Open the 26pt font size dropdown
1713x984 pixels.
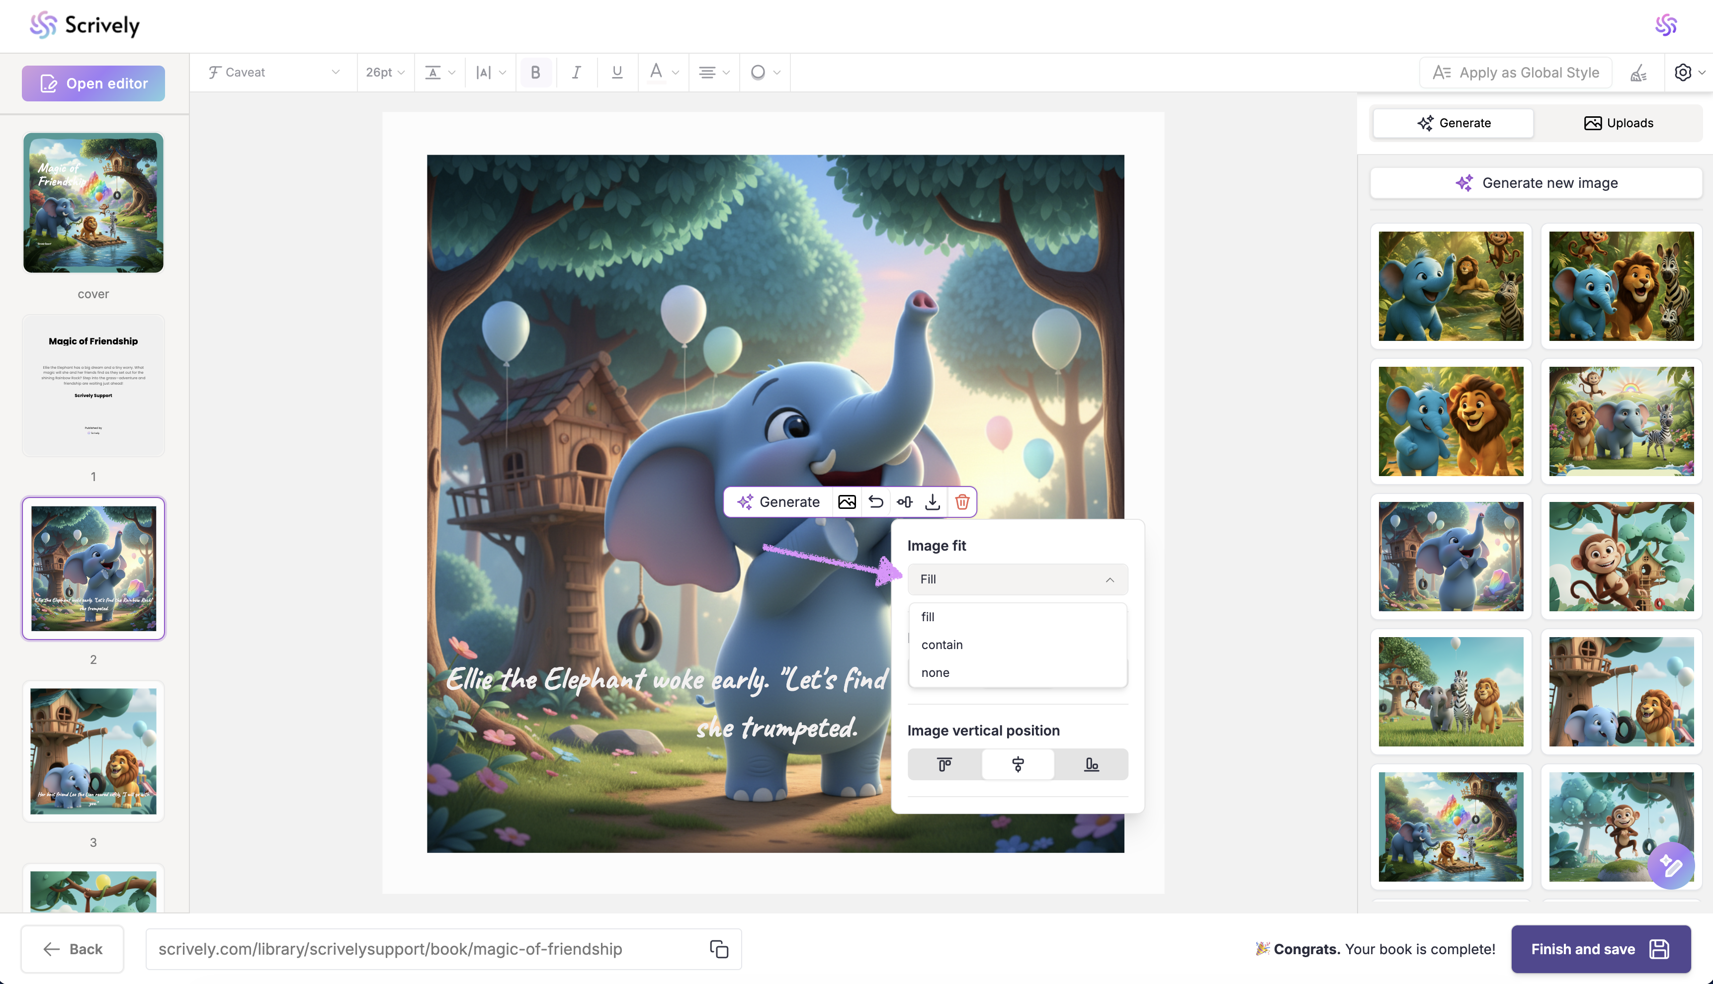click(x=385, y=73)
